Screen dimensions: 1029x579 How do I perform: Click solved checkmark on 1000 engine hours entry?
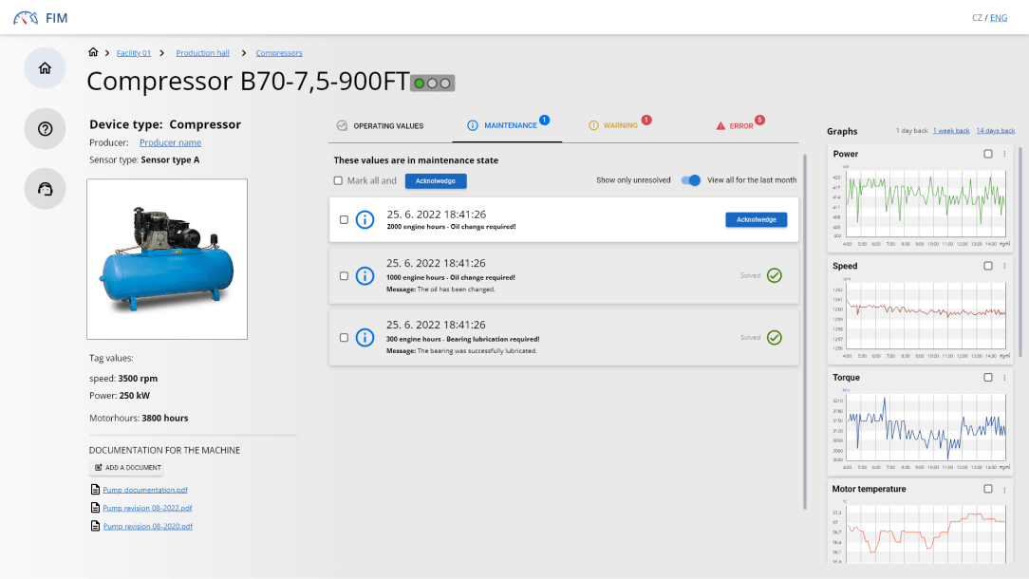[x=775, y=275]
